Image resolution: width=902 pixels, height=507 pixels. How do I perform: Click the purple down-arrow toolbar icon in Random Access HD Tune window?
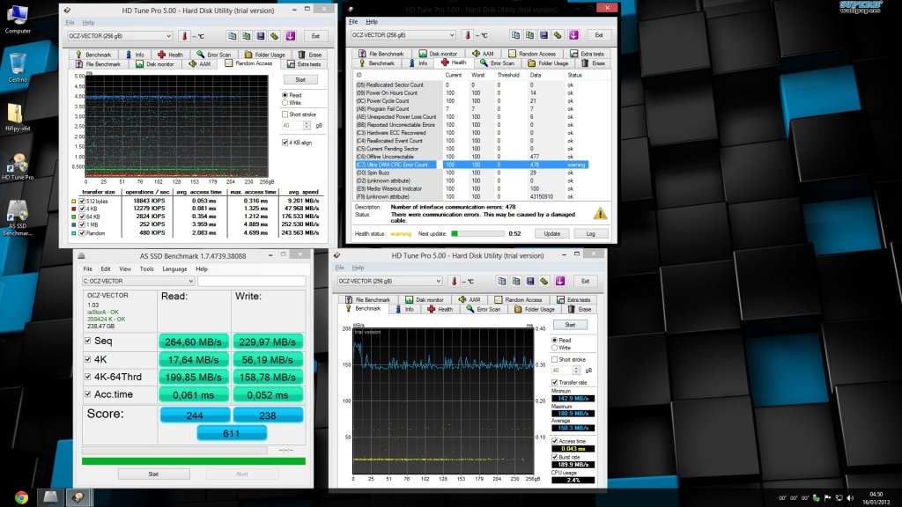coord(291,35)
